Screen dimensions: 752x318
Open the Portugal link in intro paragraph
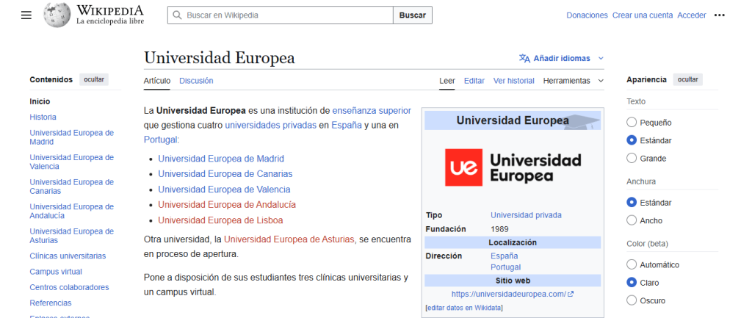coord(161,140)
